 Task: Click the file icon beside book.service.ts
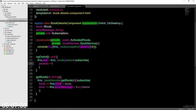(7, 25)
